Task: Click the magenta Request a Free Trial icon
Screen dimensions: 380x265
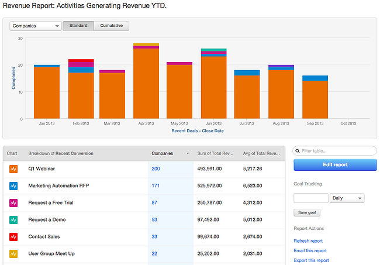Action: click(13, 202)
